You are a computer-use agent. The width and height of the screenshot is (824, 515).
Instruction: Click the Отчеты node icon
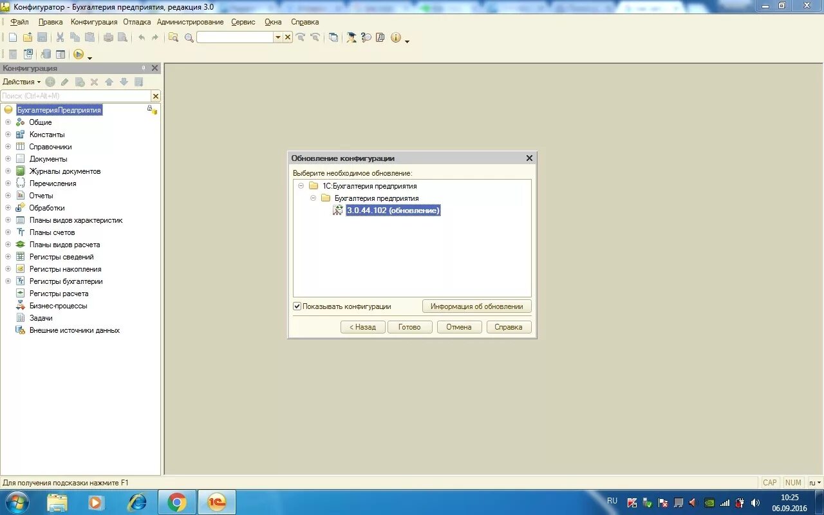tap(20, 196)
